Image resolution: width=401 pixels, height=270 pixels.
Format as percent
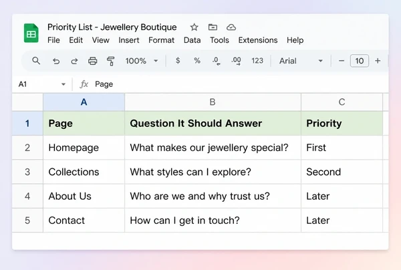click(197, 61)
